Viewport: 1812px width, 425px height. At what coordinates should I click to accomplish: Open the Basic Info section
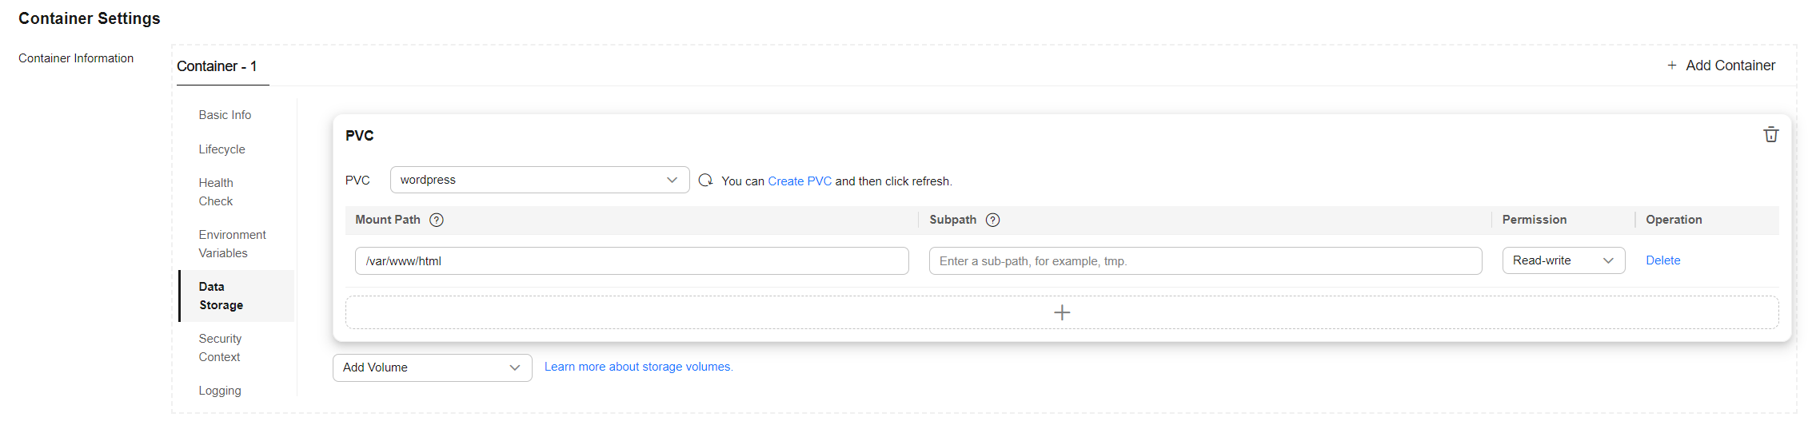pos(225,115)
